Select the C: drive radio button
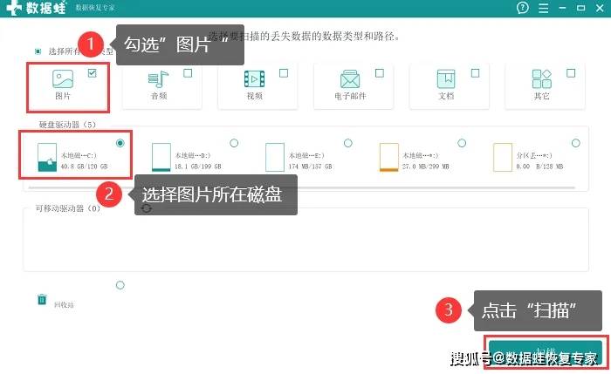The height and width of the screenshot is (374, 611). (x=120, y=143)
